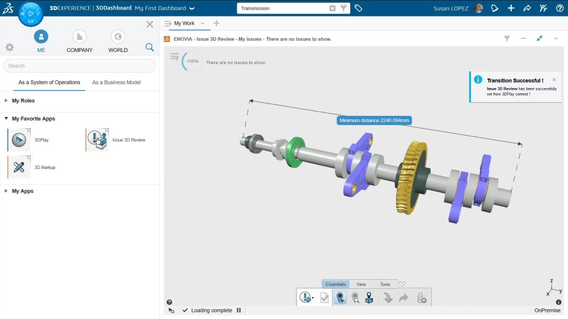The image size is (568, 319).
Task: Open Susan LOPEZ profile avatar
Action: [479, 8]
